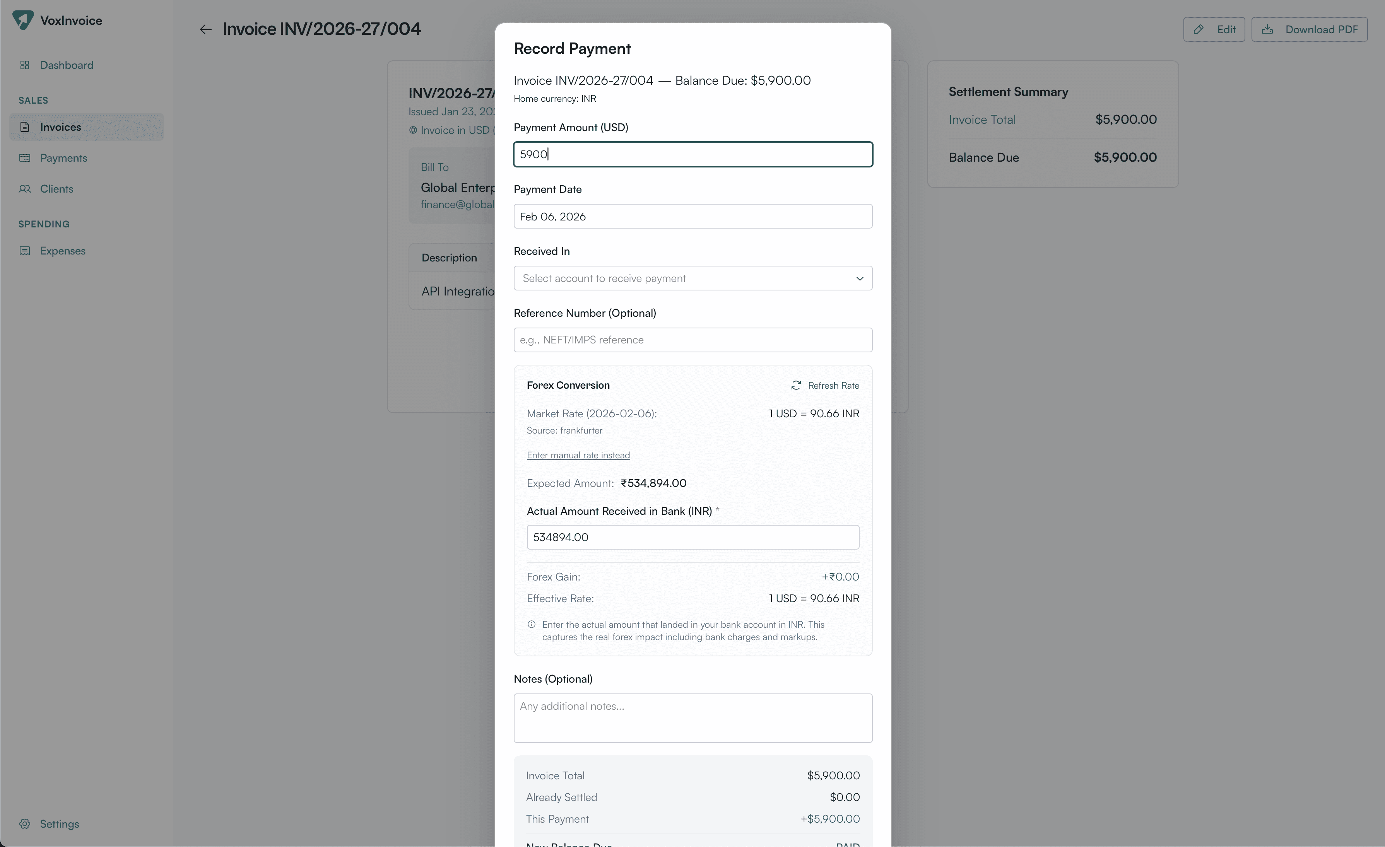Go to Payments in the sidebar
The width and height of the screenshot is (1385, 847).
pyautogui.click(x=63, y=158)
